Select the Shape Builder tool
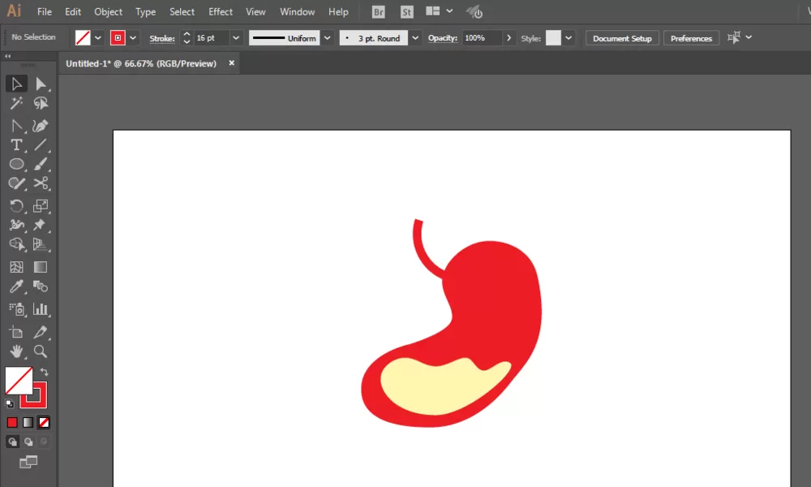 [x=16, y=244]
